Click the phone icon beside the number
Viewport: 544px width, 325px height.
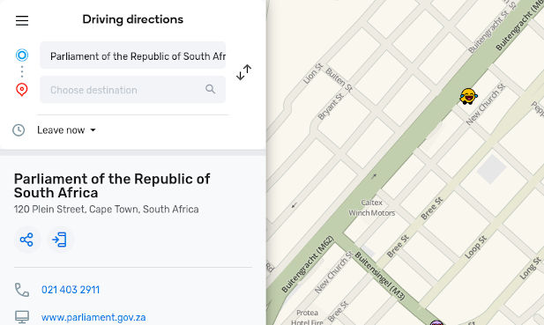point(22,290)
